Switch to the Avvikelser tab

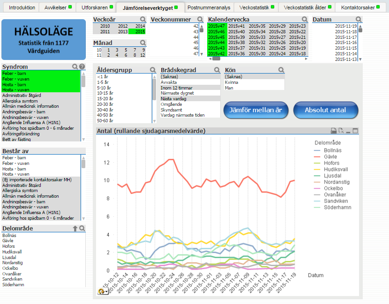(58, 7)
